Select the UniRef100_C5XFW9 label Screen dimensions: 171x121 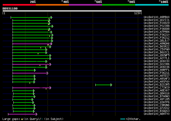[157, 50]
